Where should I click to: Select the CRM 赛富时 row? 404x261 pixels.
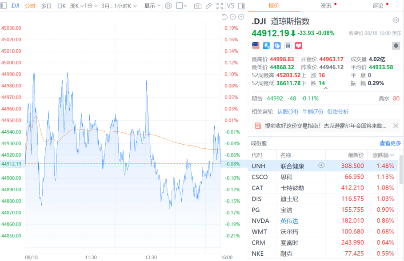(323, 243)
